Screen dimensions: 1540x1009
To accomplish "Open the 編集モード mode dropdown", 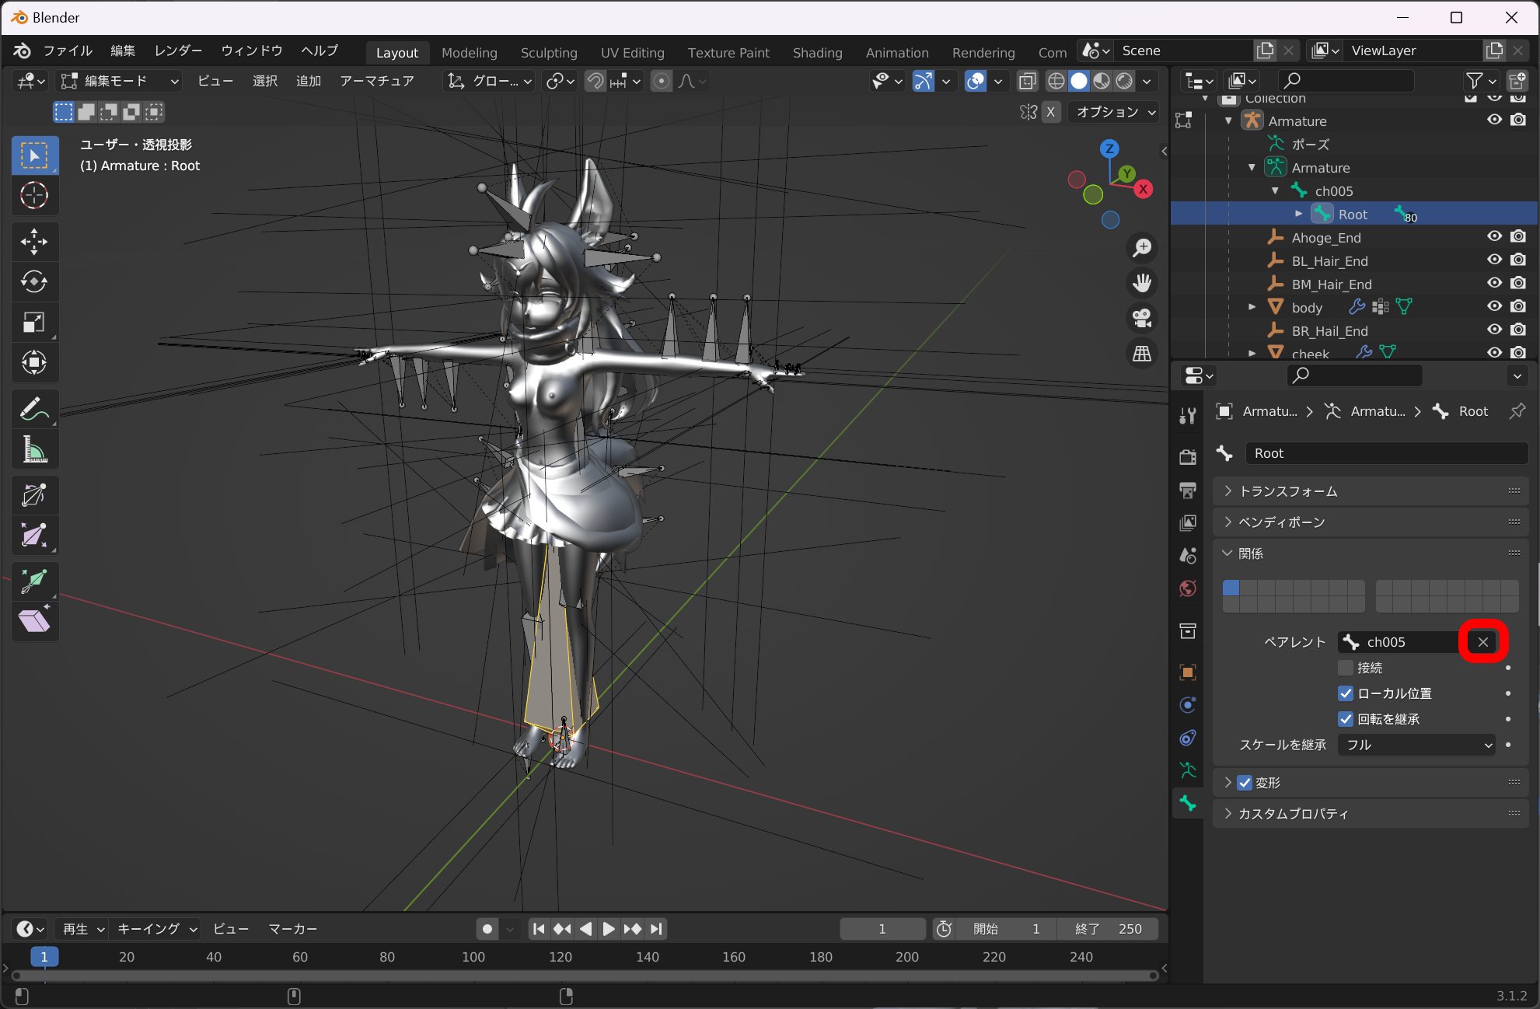I will (120, 81).
